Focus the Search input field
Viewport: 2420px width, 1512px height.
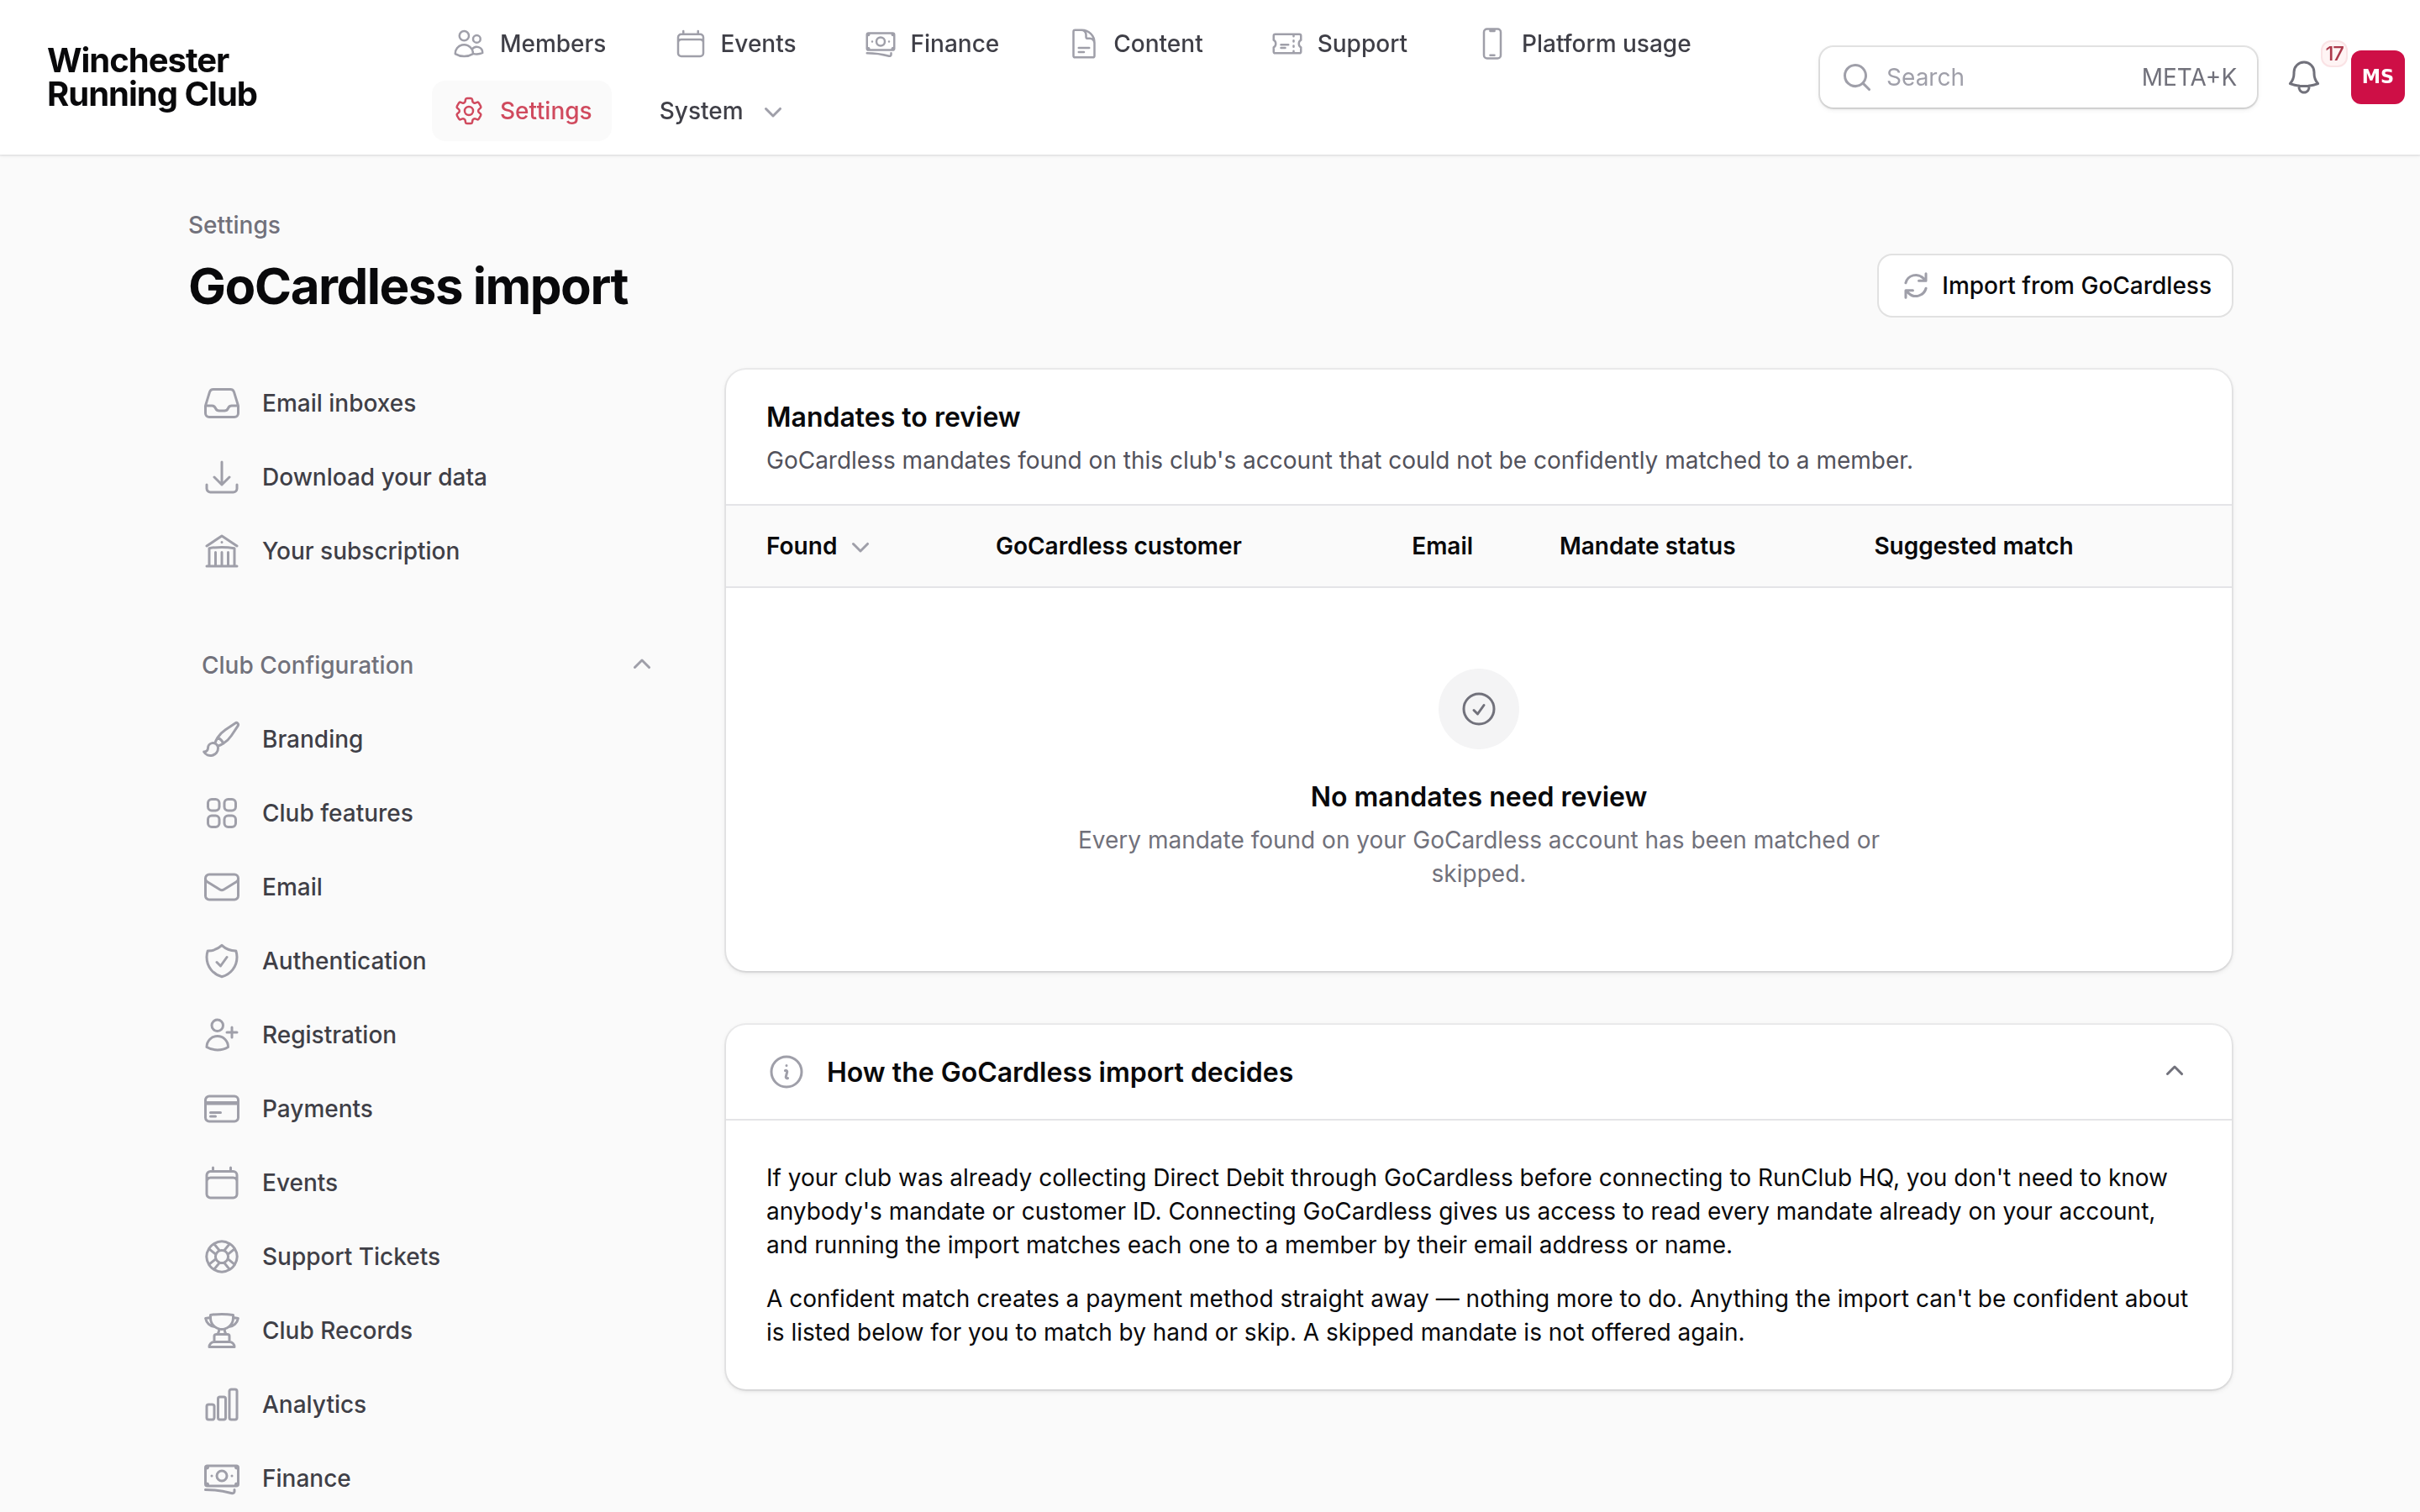[x=2037, y=77]
